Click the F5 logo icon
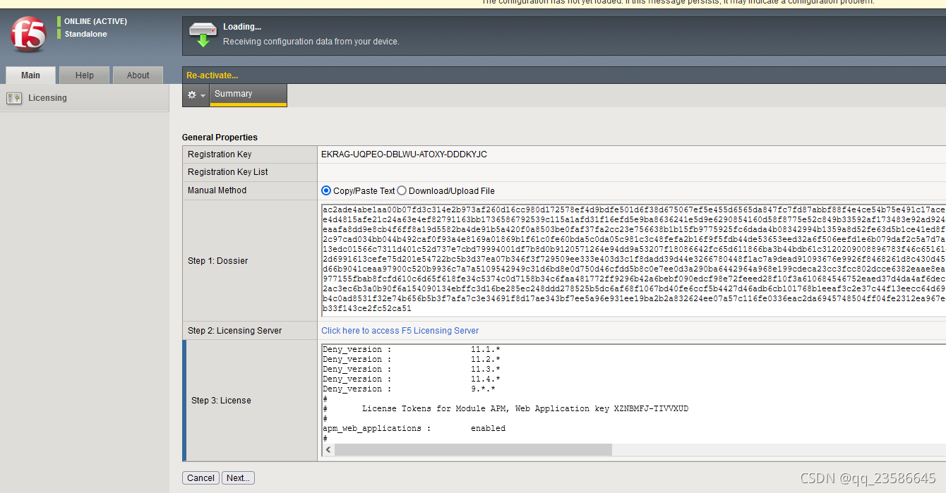 [x=28, y=34]
